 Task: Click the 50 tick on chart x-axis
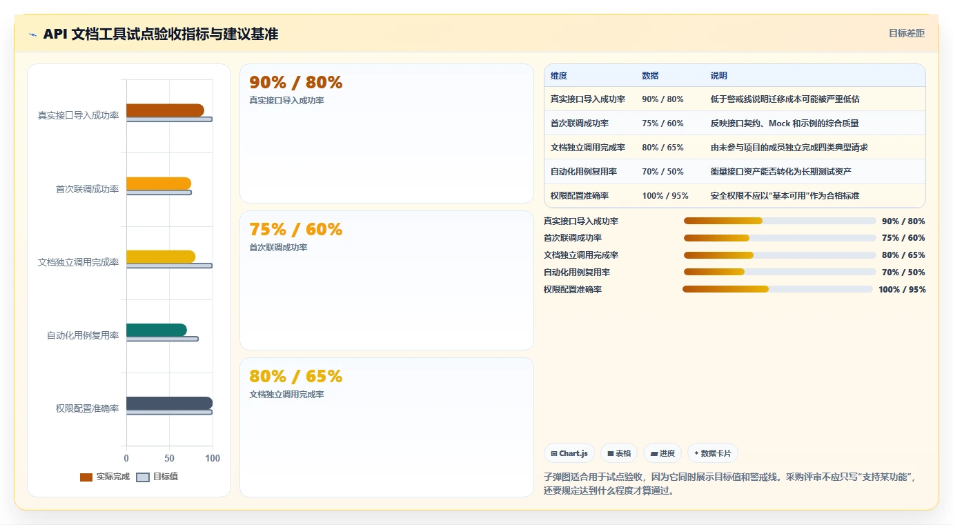[x=169, y=458]
